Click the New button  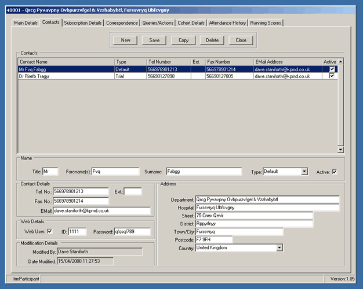click(x=125, y=40)
